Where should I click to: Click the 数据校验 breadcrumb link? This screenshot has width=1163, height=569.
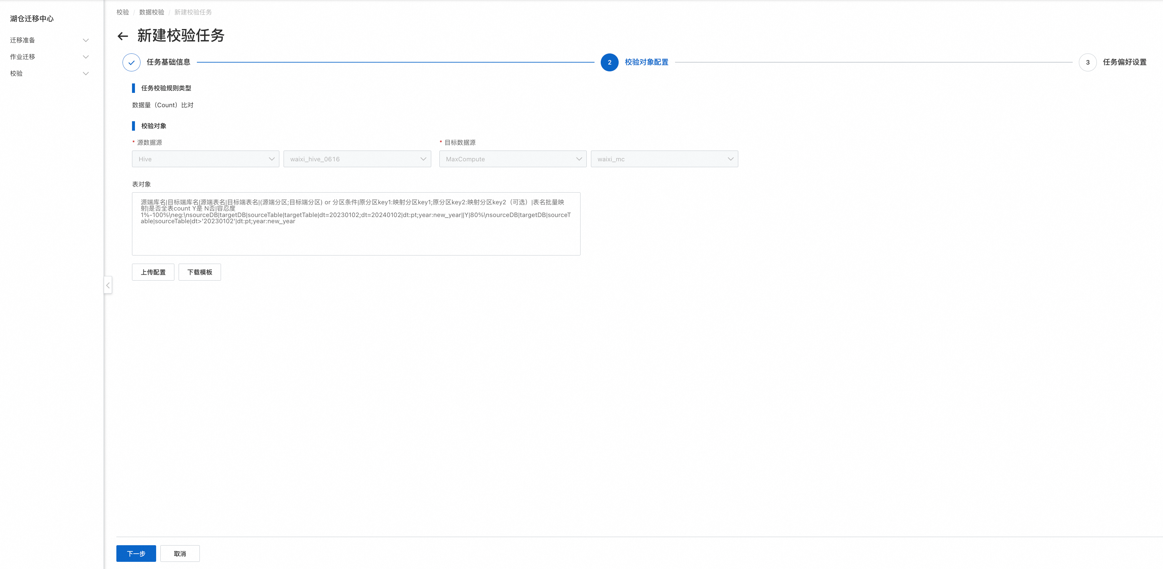tap(152, 12)
